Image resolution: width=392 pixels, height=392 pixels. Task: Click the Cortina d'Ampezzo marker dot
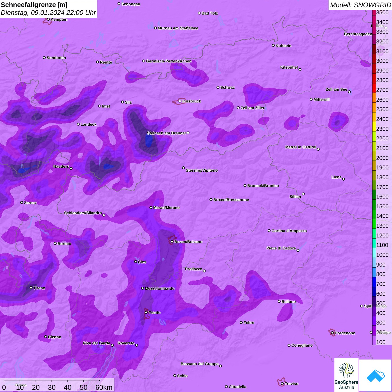pos(269,231)
